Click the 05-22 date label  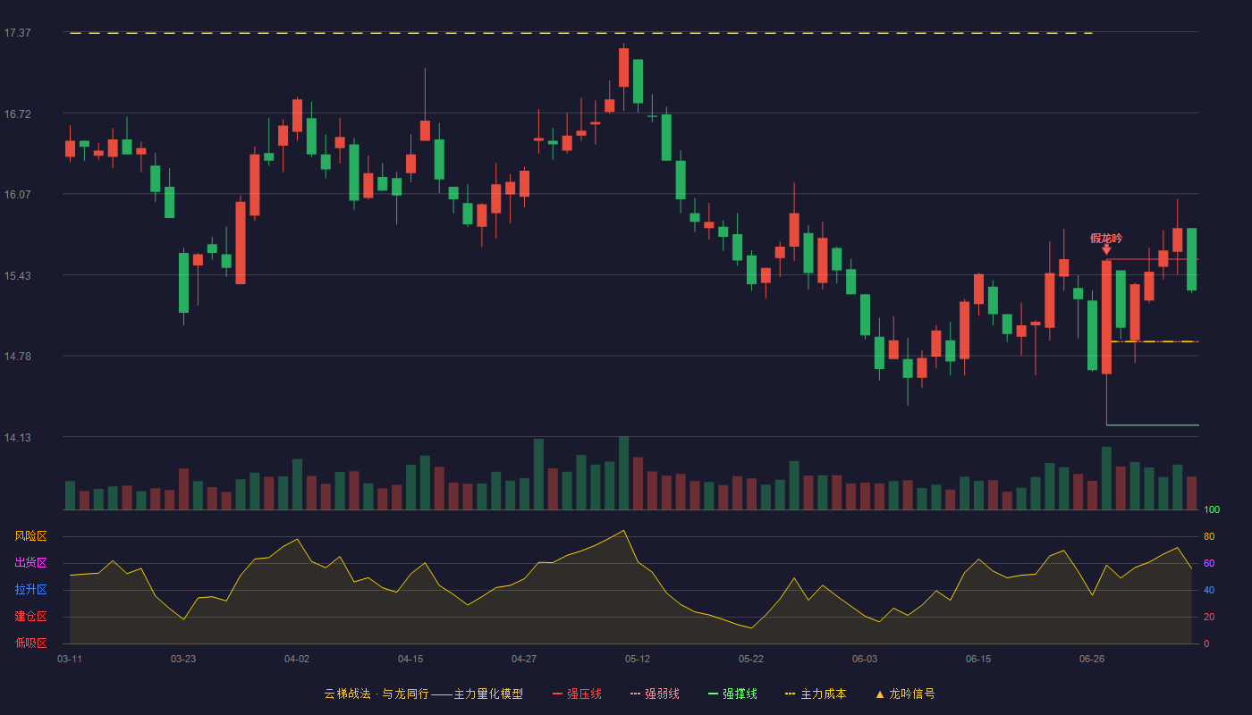pyautogui.click(x=751, y=659)
